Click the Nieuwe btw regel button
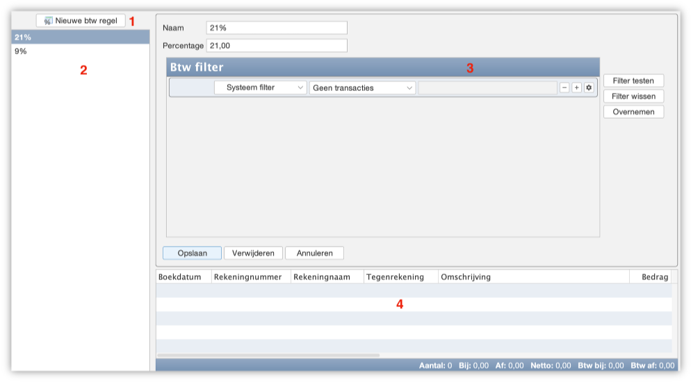Viewport: 691px width, 382px height. coord(81,21)
